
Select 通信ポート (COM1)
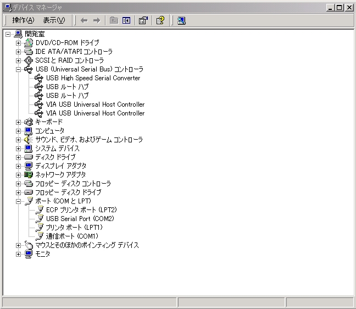click(x=72, y=236)
